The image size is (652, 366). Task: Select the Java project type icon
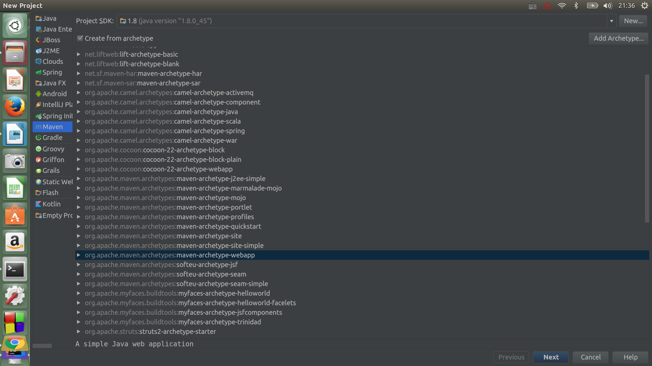click(39, 18)
